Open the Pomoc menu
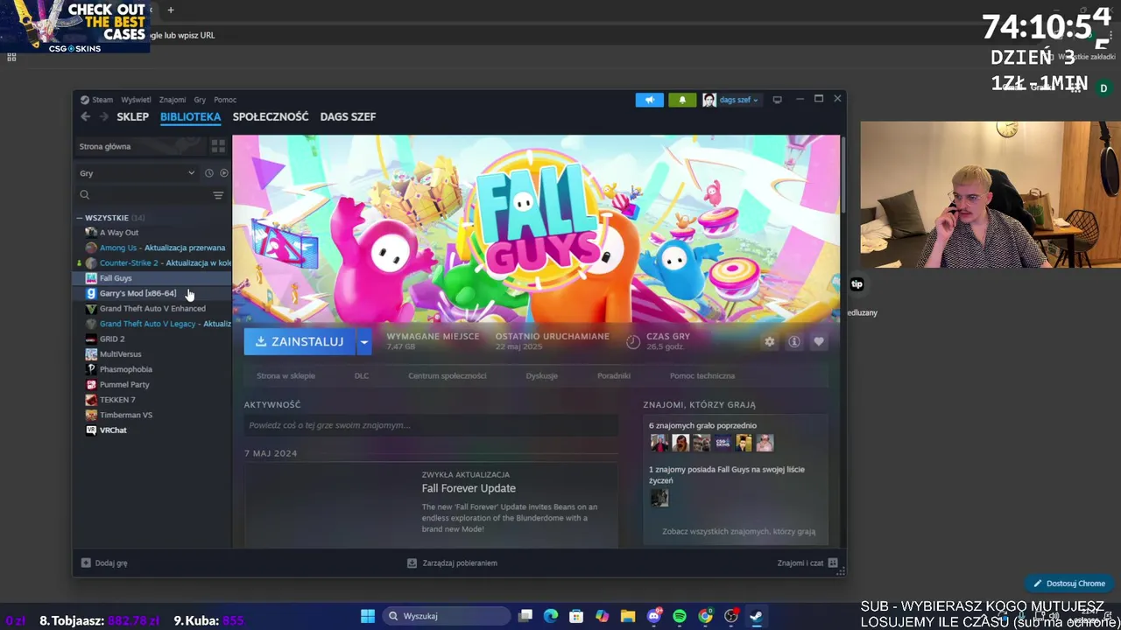 (225, 100)
